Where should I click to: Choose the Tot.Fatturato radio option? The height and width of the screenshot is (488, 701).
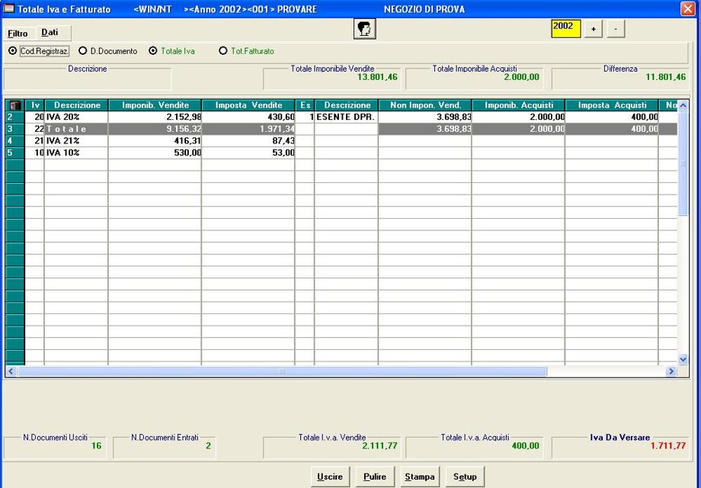(x=223, y=51)
